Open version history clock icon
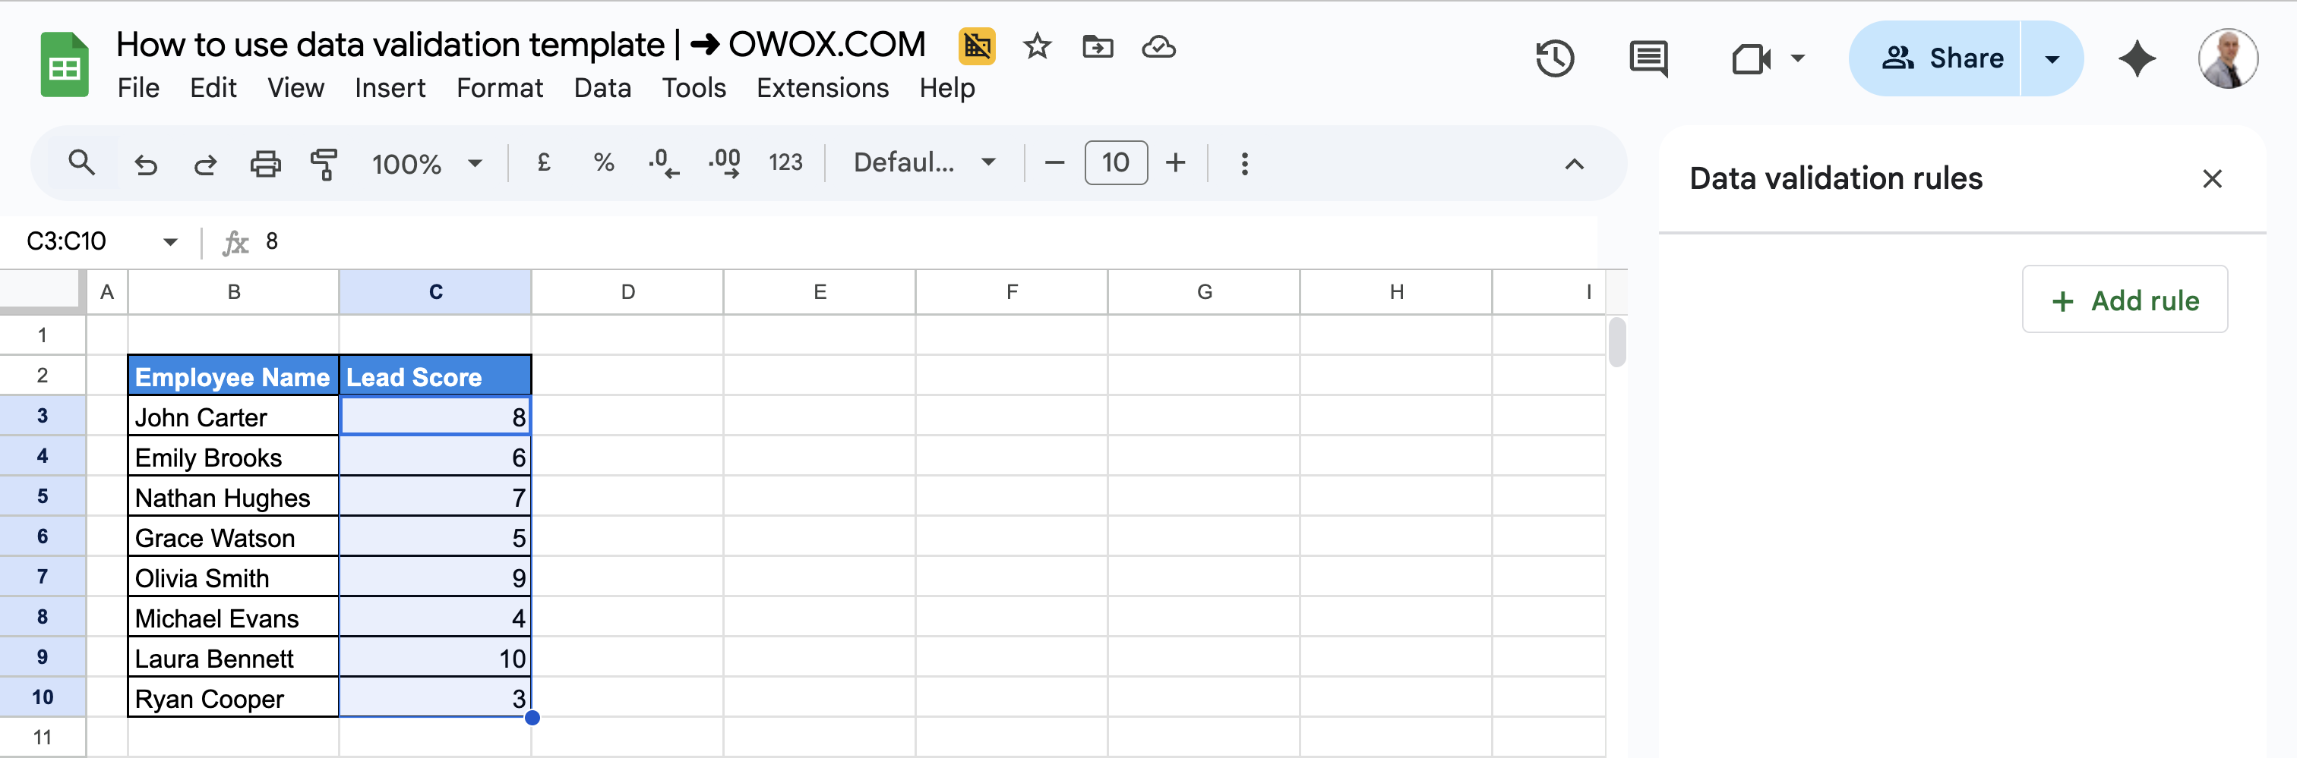This screenshot has width=2297, height=758. (1554, 58)
